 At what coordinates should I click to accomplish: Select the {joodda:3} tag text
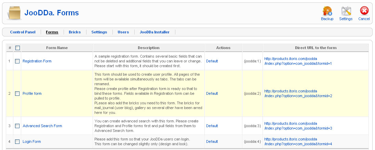[252, 126]
